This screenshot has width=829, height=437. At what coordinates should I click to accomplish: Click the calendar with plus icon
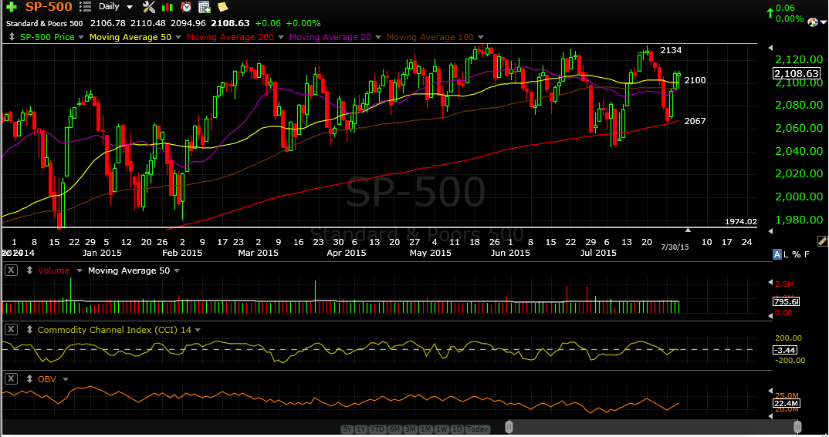205,7
